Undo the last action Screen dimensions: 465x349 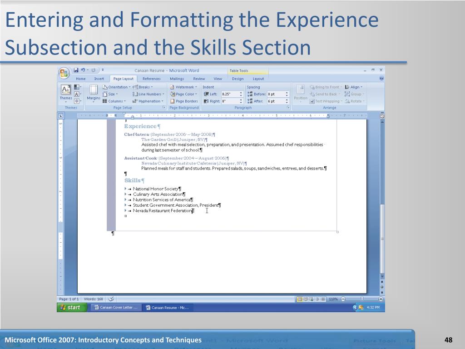[83, 70]
